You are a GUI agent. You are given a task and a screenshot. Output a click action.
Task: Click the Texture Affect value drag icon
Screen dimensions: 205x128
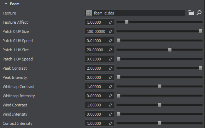[111, 22]
